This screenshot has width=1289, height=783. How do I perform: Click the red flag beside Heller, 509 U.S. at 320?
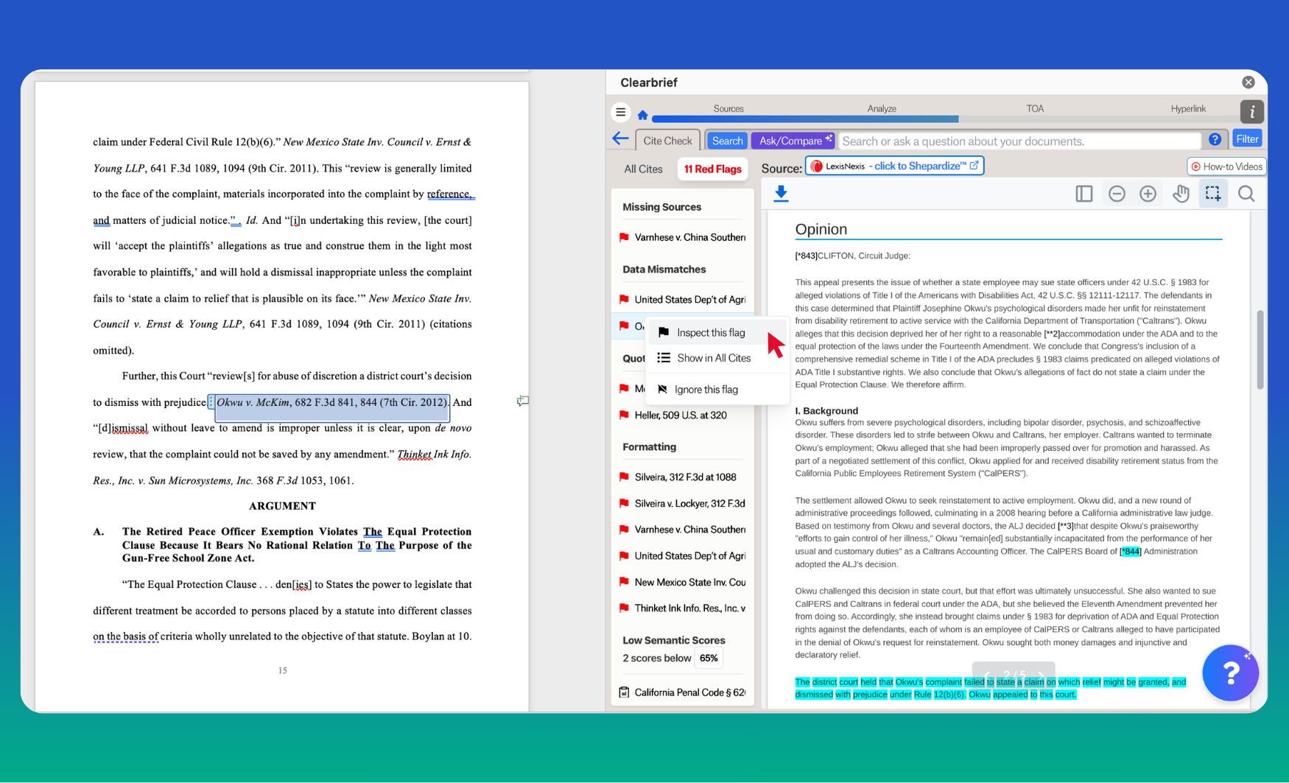[x=625, y=415]
